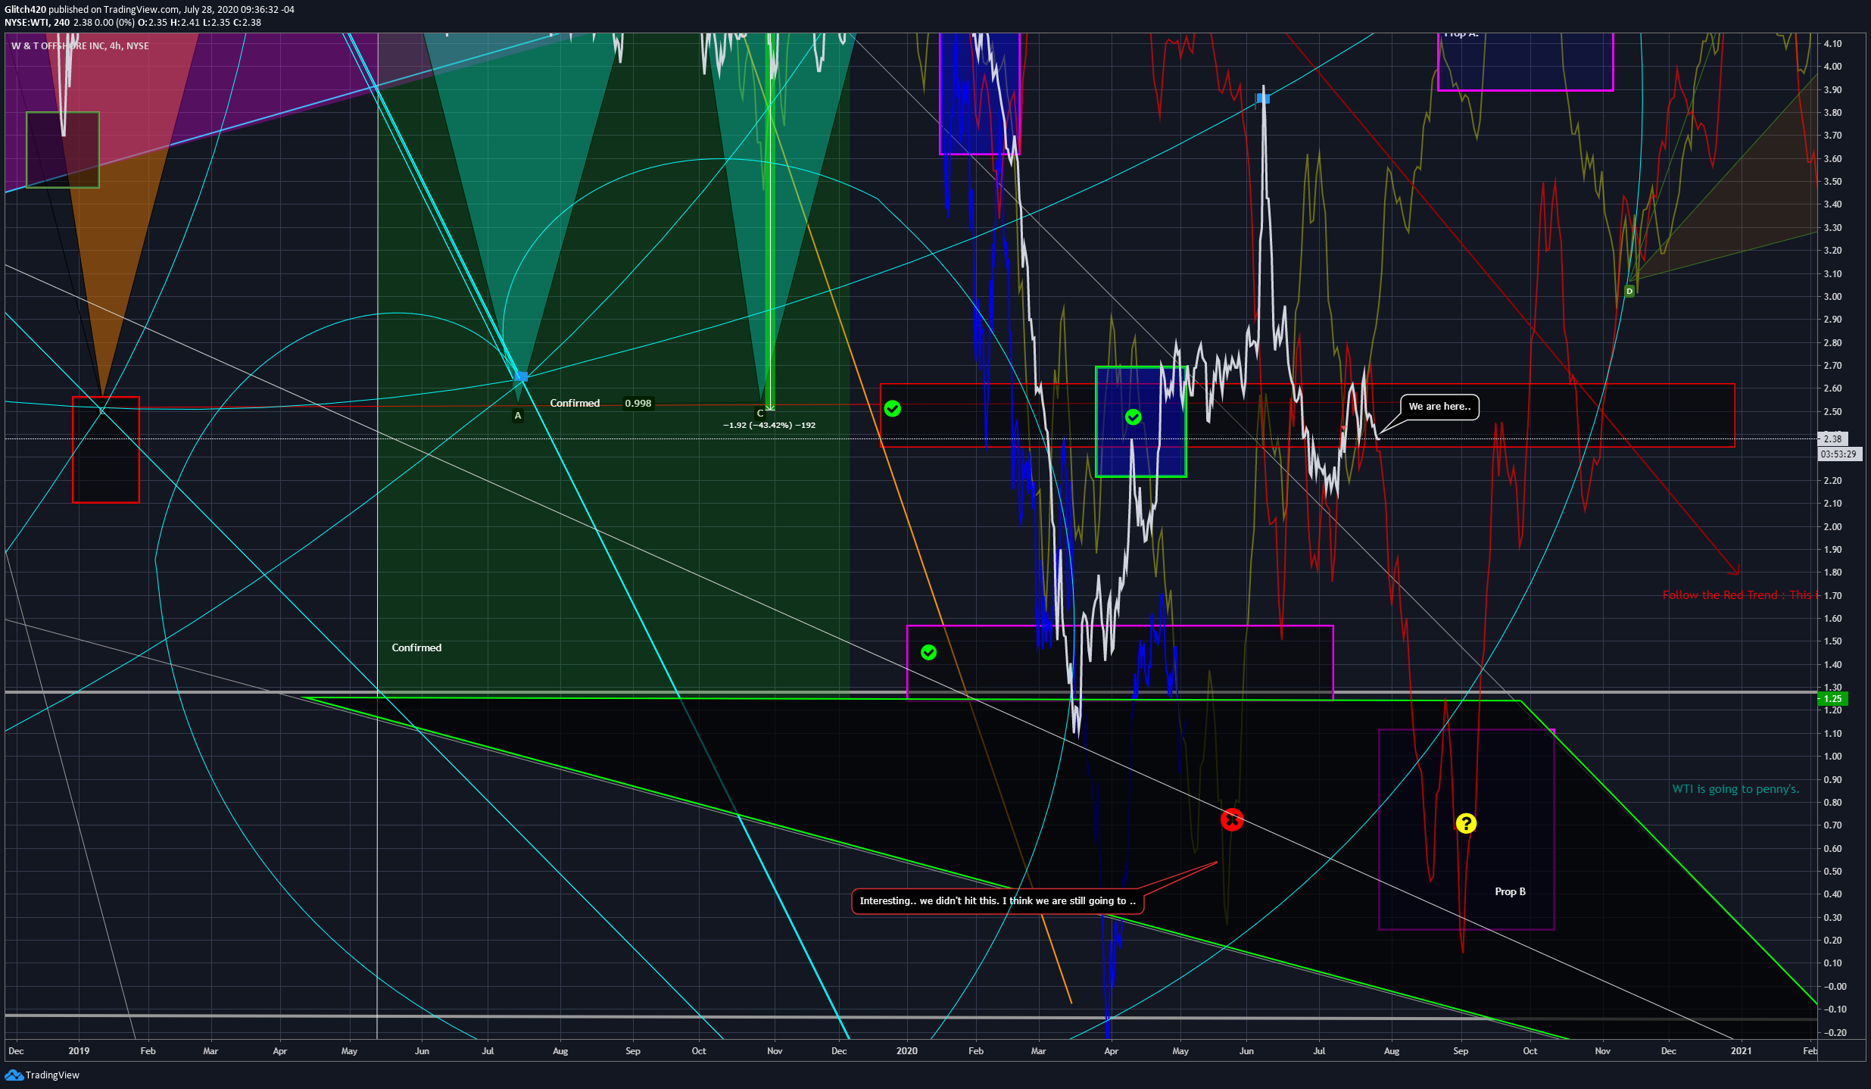This screenshot has width=1871, height=1089.
Task: Click the 'We are here..' callout
Action: pos(1438,407)
